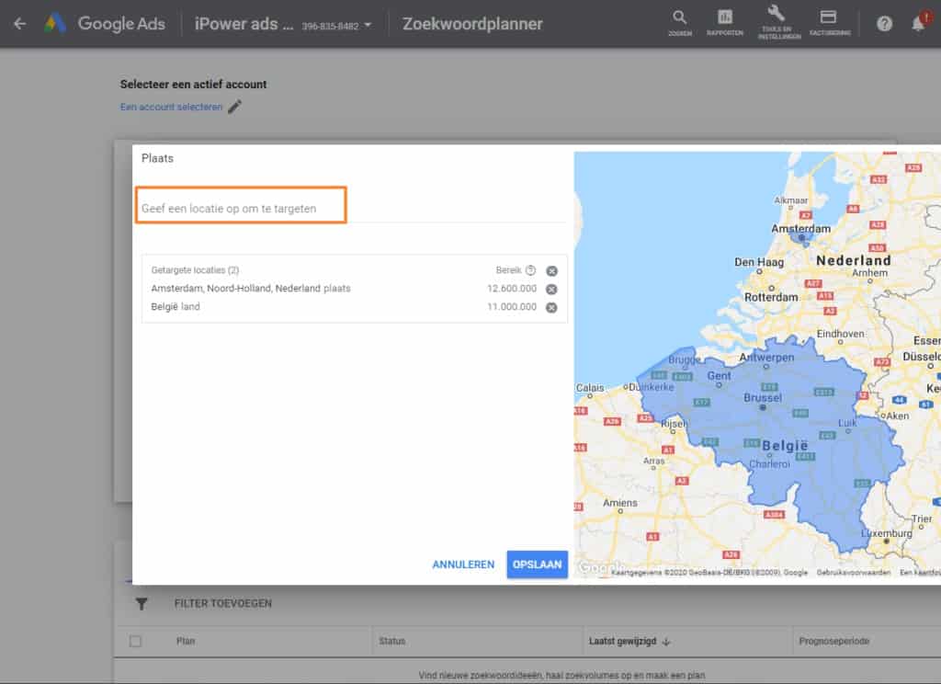The width and height of the screenshot is (941, 684).
Task: Click FILTER TOEVOEGEN
Action: 222,603
